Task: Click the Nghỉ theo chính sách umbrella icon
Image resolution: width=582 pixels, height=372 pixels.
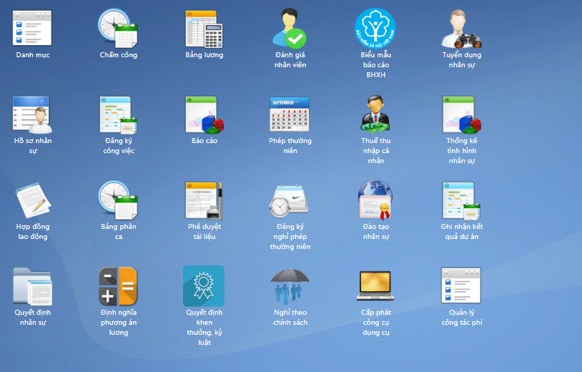Action: [290, 287]
